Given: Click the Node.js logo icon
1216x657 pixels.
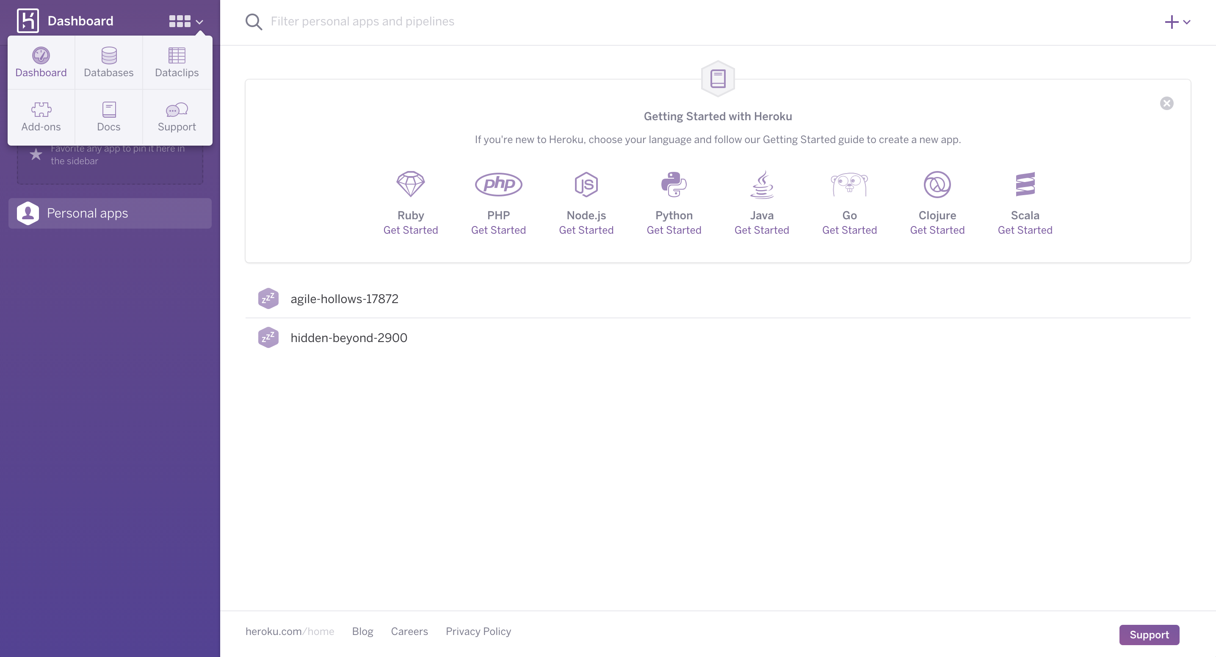Looking at the screenshot, I should [x=586, y=184].
